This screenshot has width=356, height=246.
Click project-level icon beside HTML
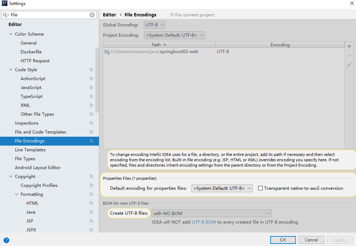(91, 203)
